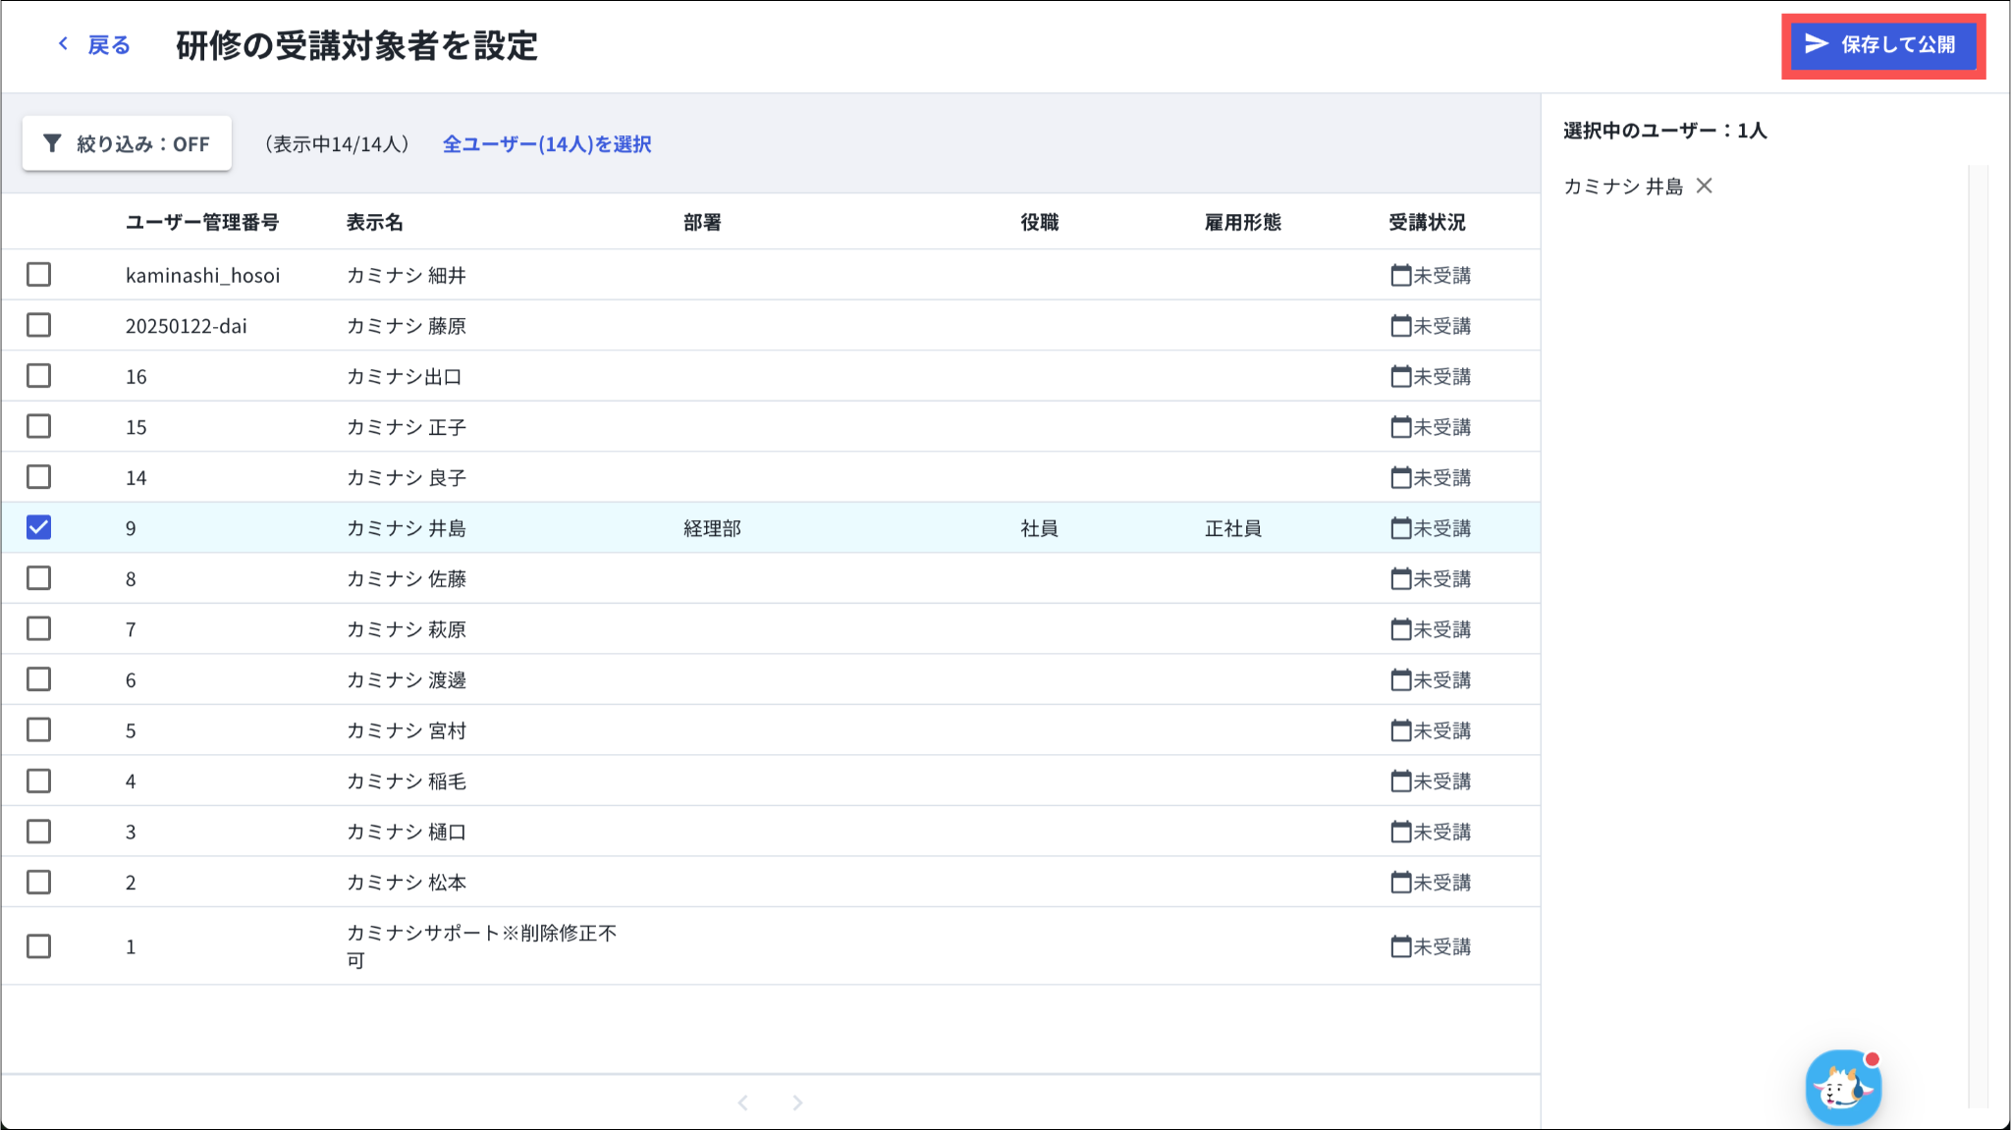2011x1130 pixels.
Task: Tick the checkbox for カミナシサポート row
Action: [x=38, y=946]
